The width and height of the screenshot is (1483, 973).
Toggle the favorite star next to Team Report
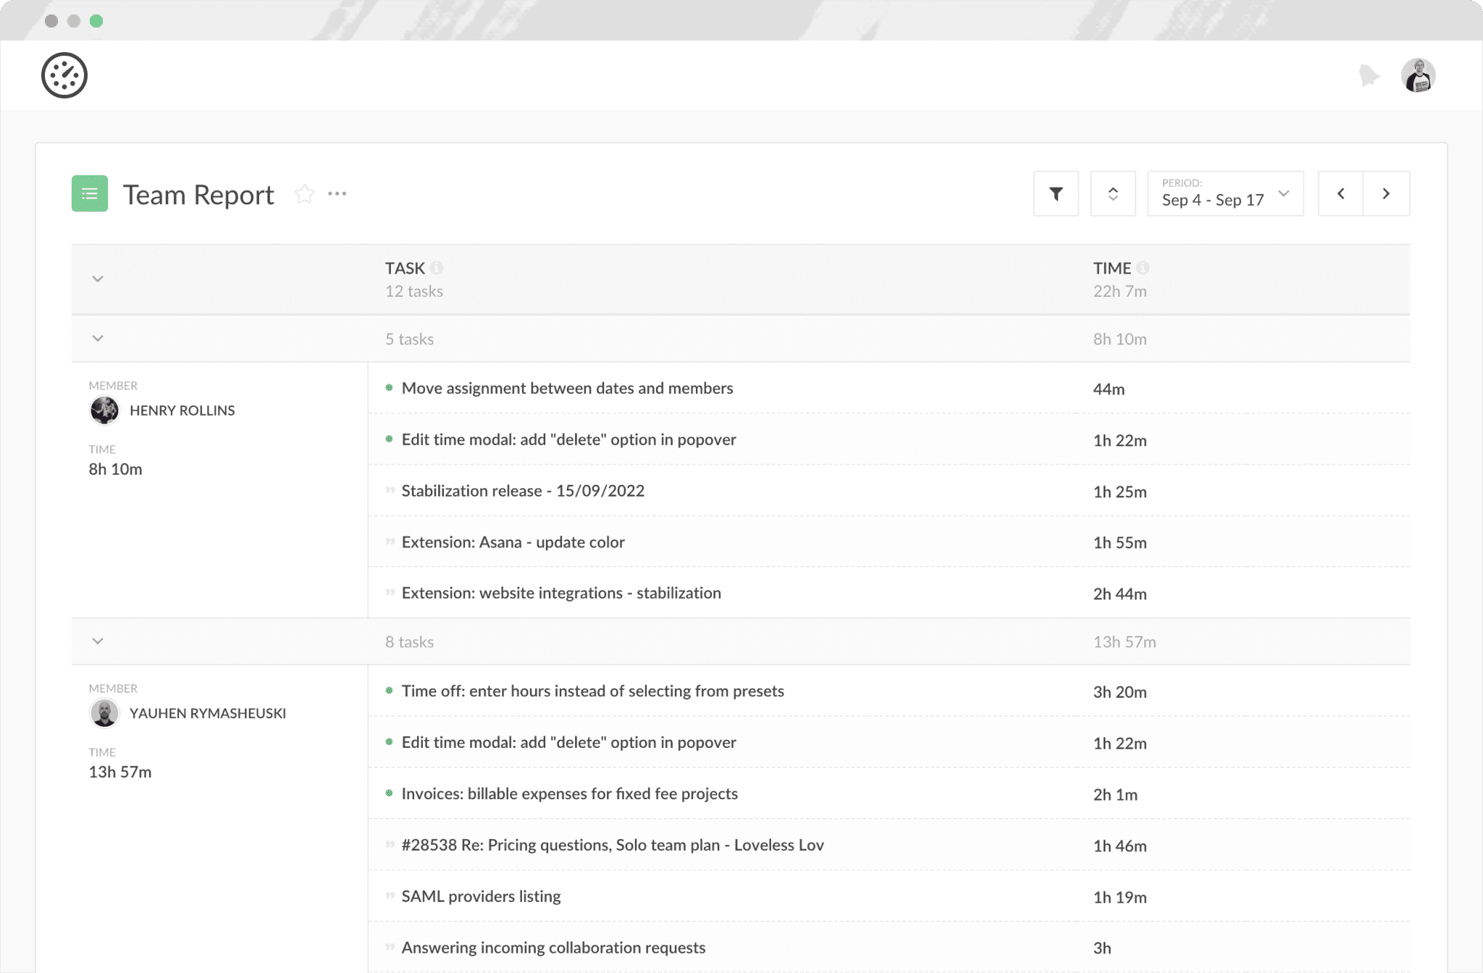click(305, 193)
